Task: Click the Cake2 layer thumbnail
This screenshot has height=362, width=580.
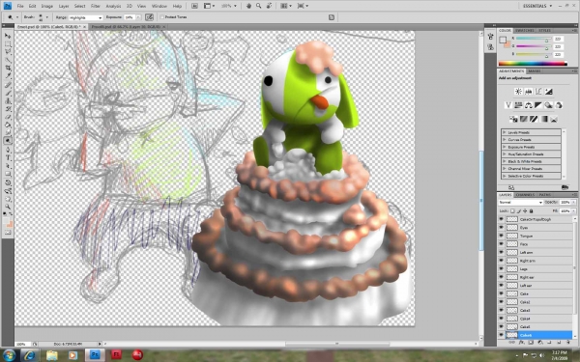Action: [x=512, y=302]
